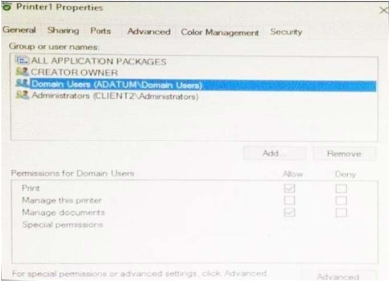Toggle Allow checkbox for Print

click(x=289, y=188)
